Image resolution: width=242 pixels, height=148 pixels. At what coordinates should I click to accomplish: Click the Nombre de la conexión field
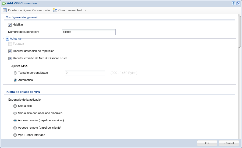tap(88, 32)
